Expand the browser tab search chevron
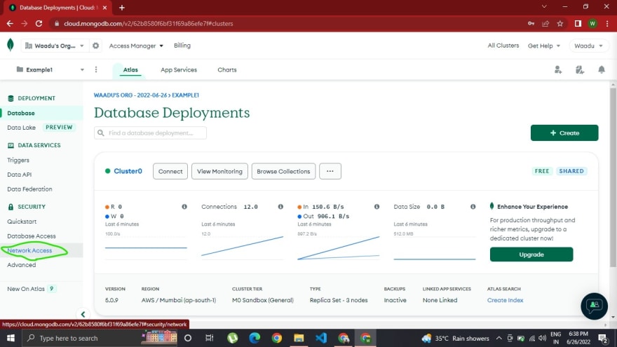This screenshot has width=617, height=347. click(544, 7)
